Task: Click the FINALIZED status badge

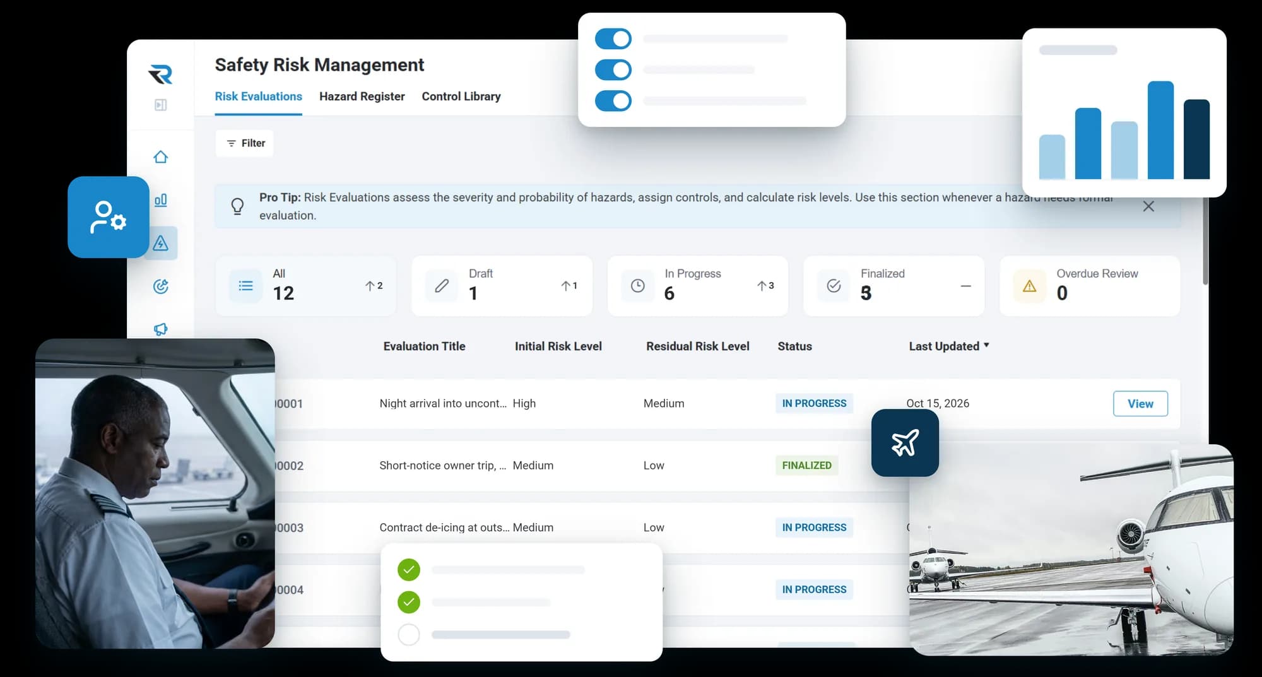Action: coord(807,466)
